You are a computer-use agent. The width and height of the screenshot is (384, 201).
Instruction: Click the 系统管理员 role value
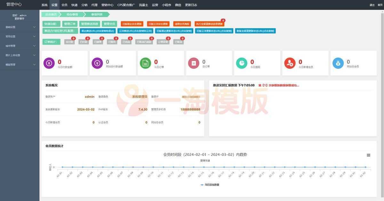pyautogui.click(x=140, y=97)
